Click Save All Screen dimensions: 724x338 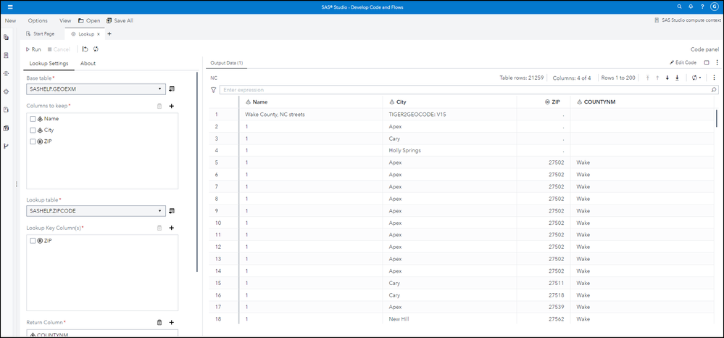120,21
